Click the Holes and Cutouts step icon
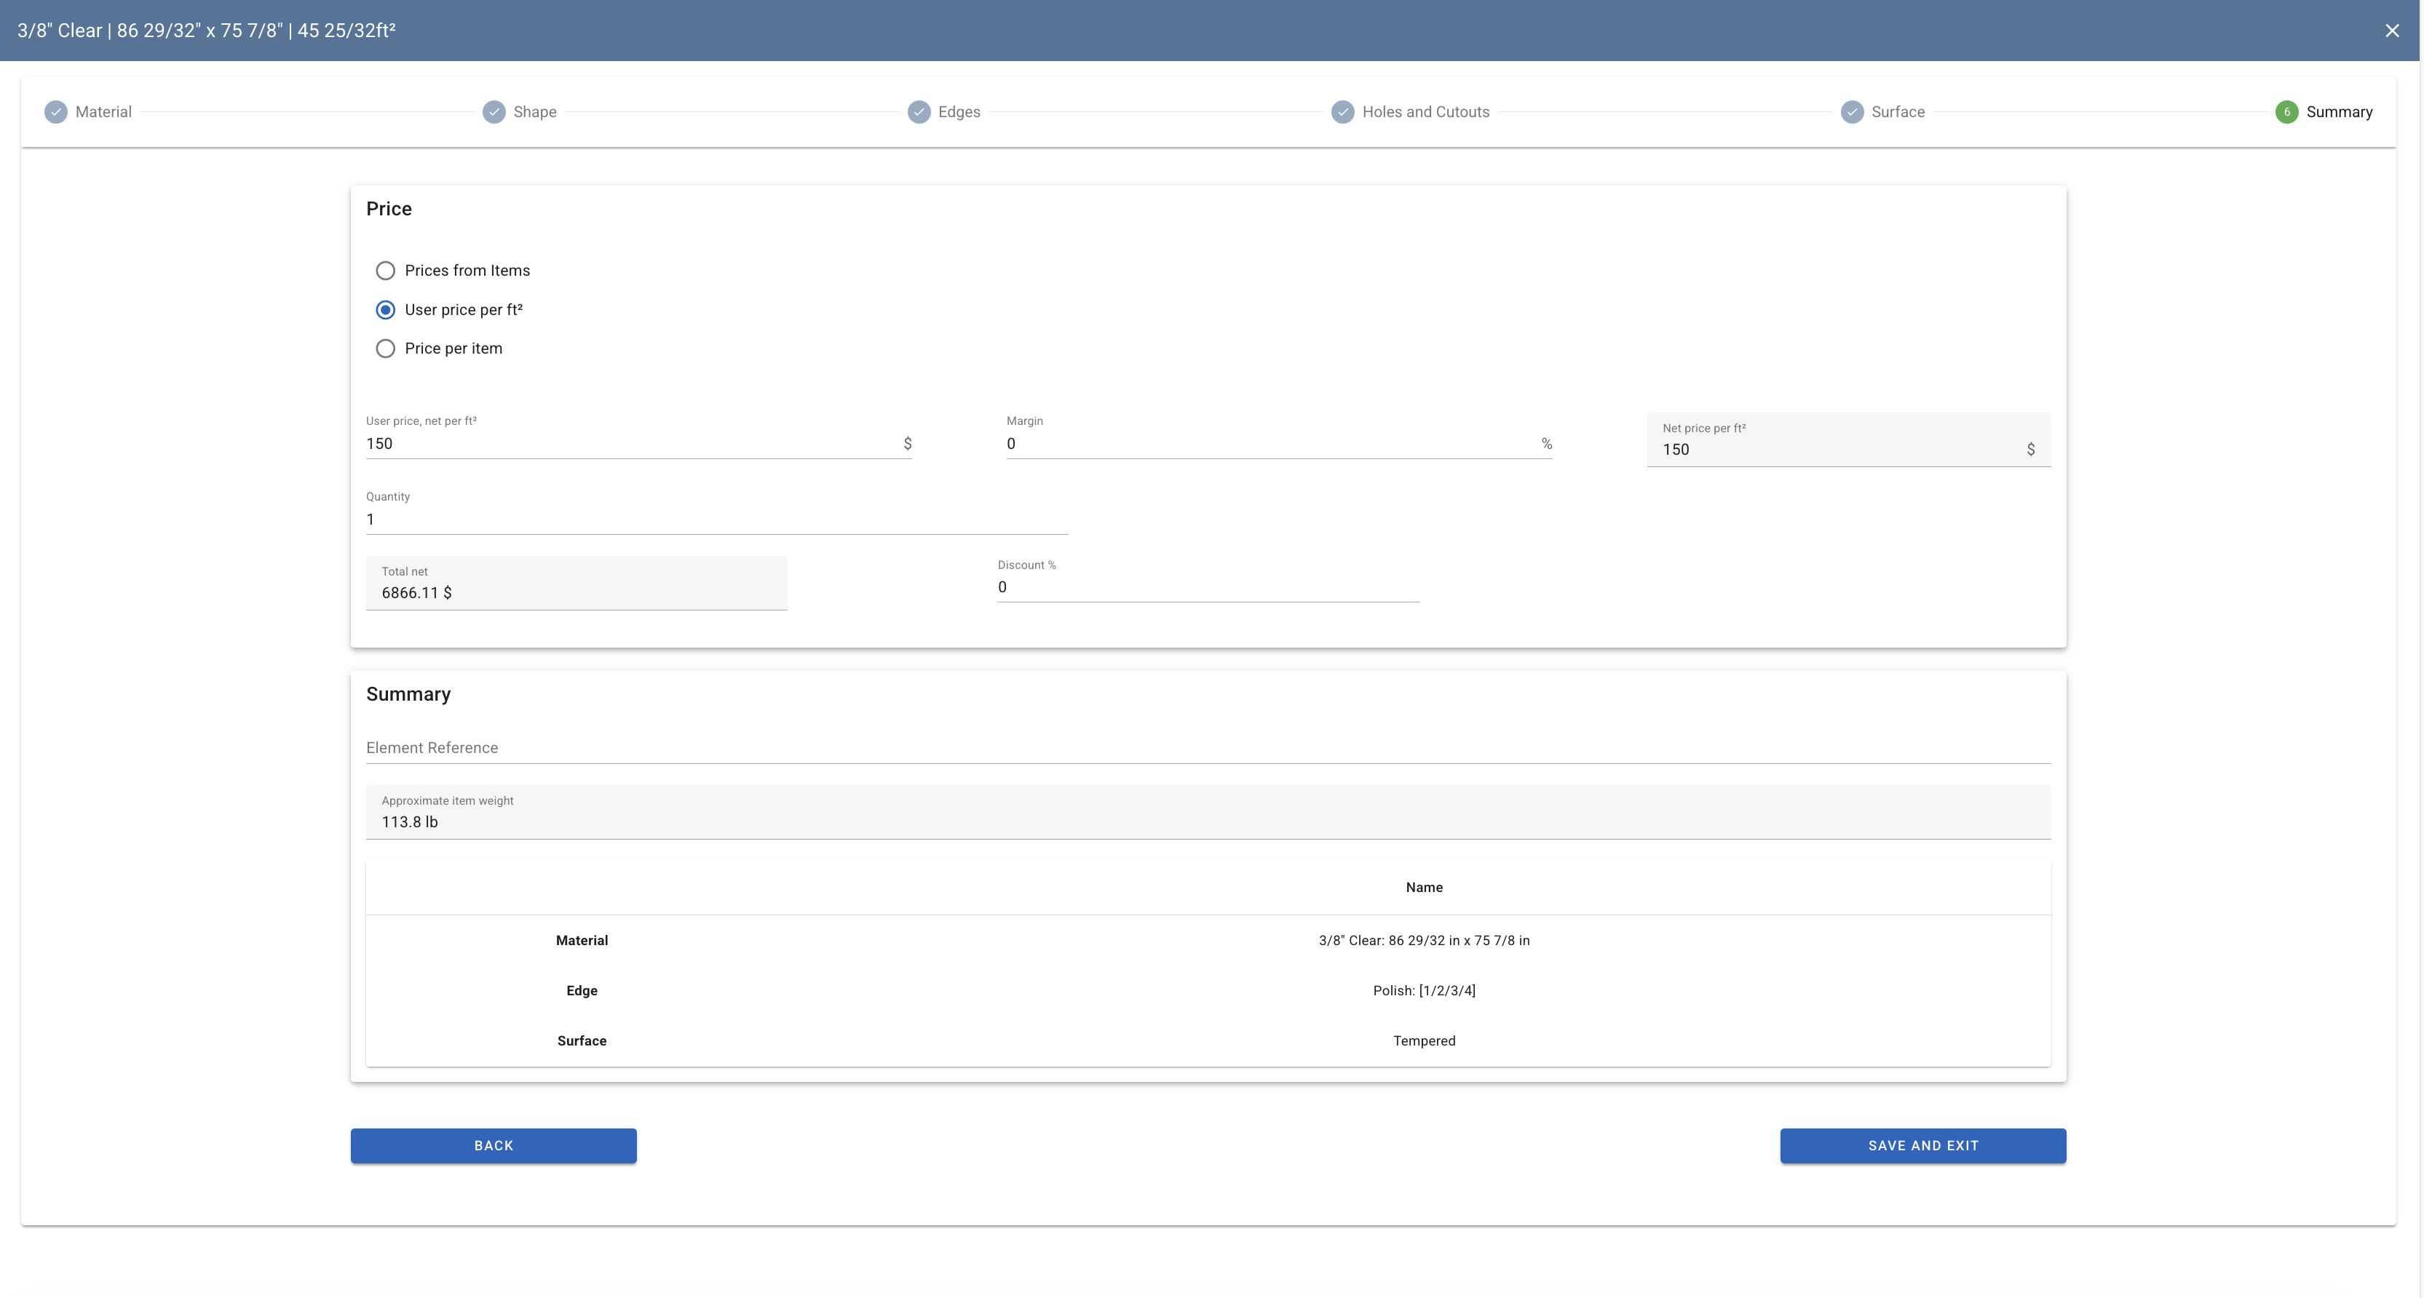The height and width of the screenshot is (1298, 2424). pyautogui.click(x=1343, y=112)
